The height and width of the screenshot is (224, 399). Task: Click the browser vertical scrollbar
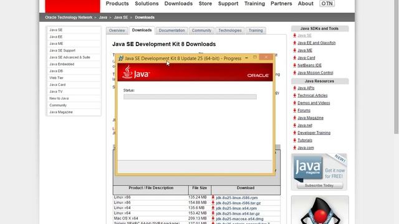(x=397, y=66)
